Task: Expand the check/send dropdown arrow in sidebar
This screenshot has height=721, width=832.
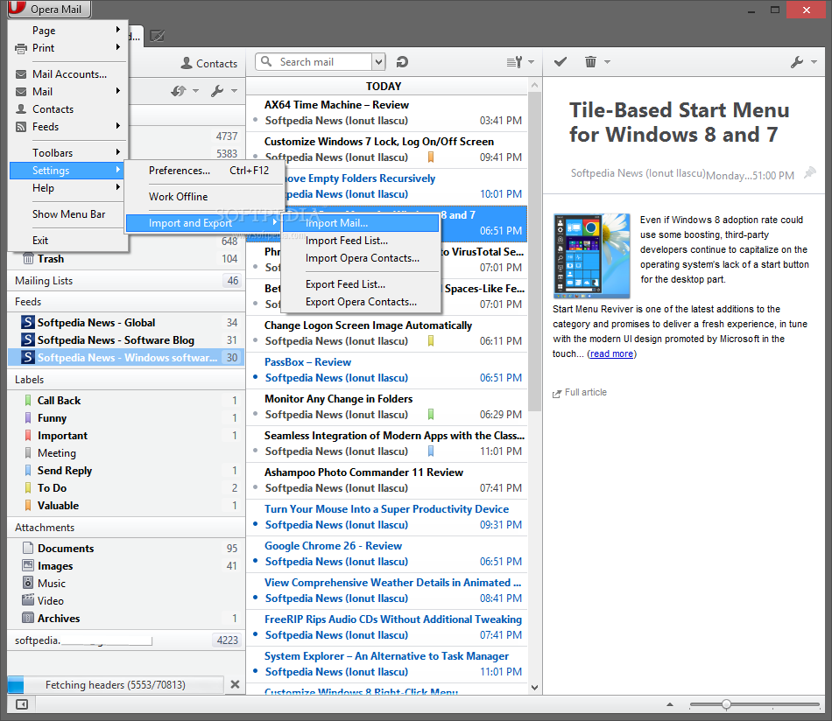Action: [x=196, y=91]
